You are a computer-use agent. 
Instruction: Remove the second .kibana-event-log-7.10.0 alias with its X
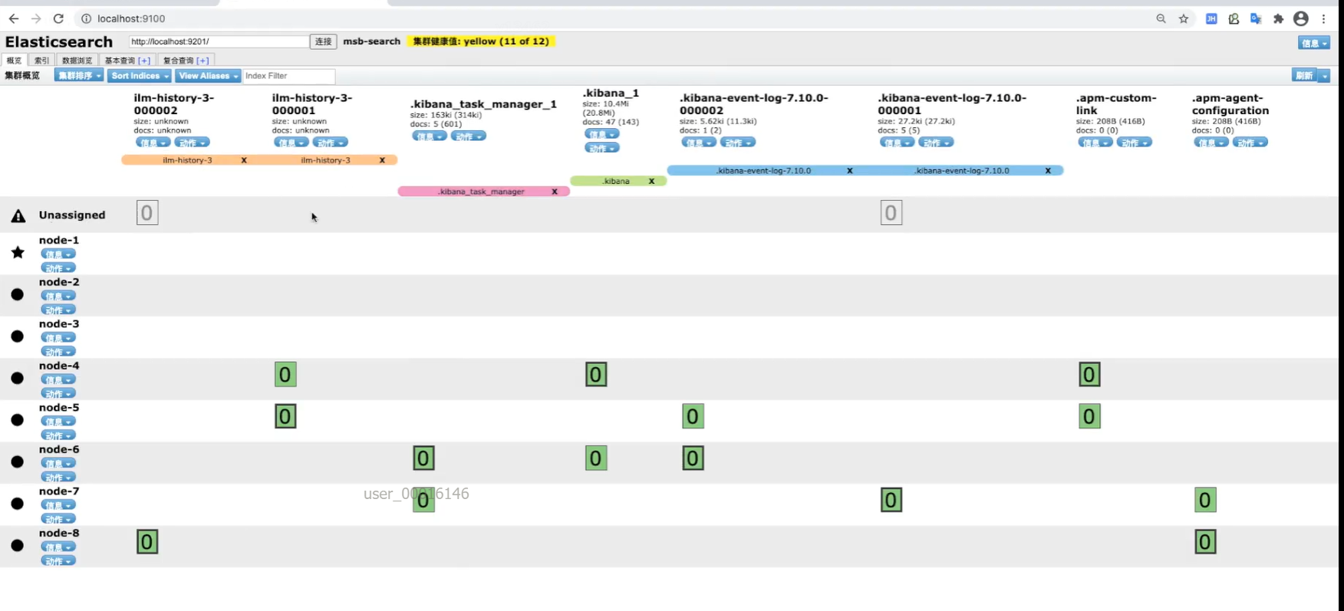1048,170
